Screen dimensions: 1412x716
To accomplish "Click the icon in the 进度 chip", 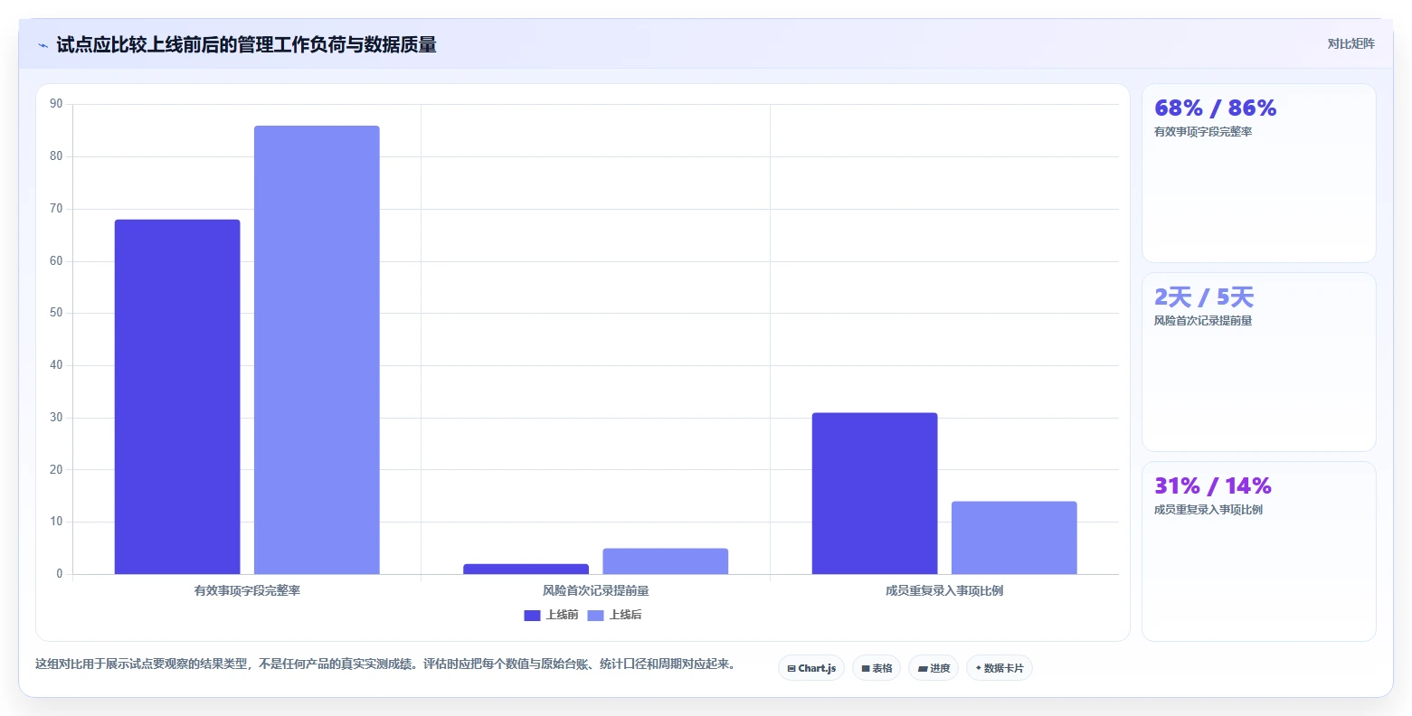I will click(x=923, y=669).
